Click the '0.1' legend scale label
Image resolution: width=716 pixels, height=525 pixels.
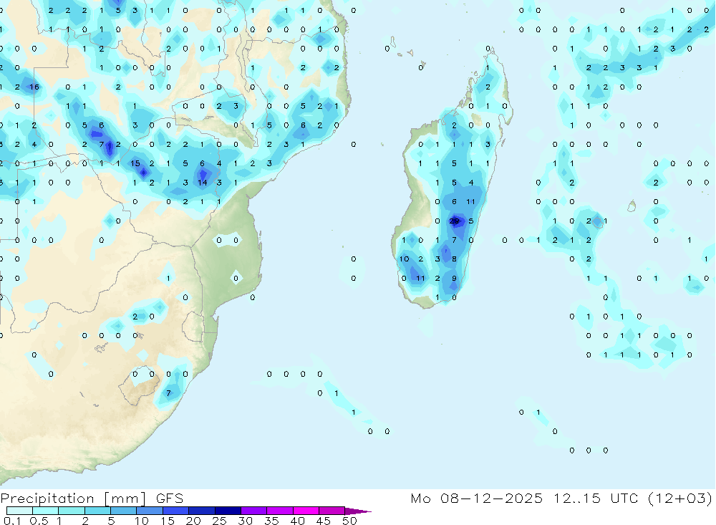click(x=11, y=521)
